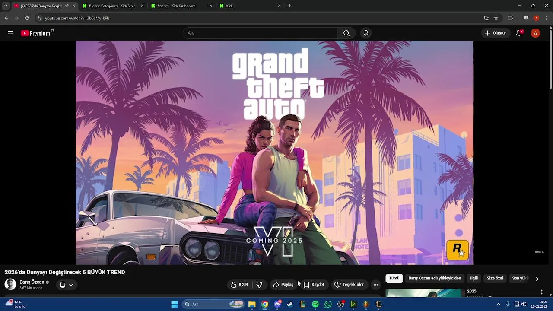Open Chrome extensions puzzle icon
This screenshot has width=553, height=311.
[510, 18]
